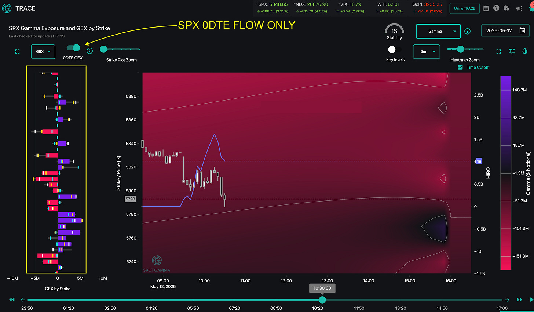Open the heatmap filter settings sliders icon
Viewport: 534px width, 312px height.
(512, 51)
